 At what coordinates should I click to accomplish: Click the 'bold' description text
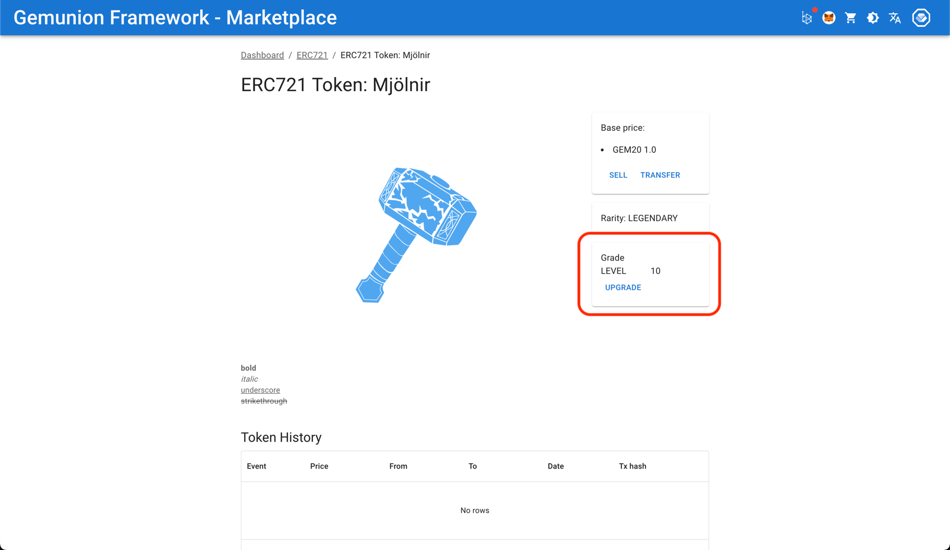point(248,368)
